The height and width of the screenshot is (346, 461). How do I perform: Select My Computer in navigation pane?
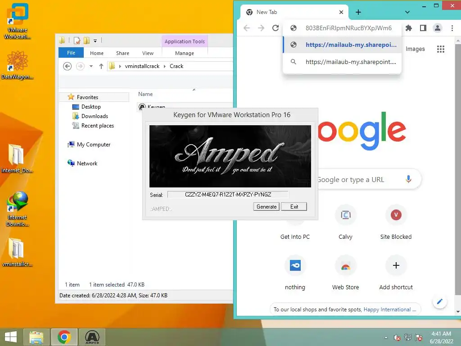click(94, 145)
